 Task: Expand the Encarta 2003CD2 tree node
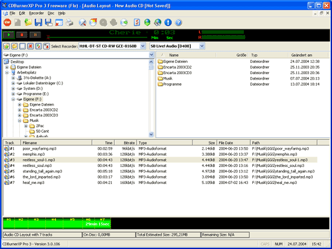(19, 110)
